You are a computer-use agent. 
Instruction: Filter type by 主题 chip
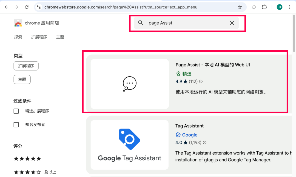tap(22, 79)
